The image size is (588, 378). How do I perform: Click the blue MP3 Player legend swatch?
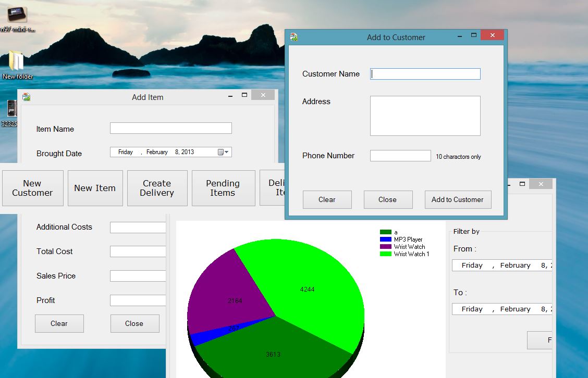pos(386,240)
